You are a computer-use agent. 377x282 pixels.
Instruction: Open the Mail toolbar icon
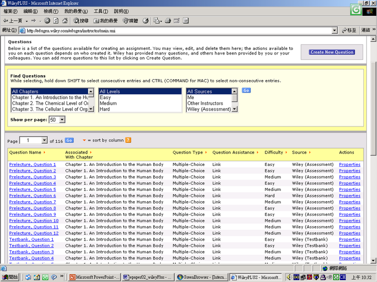point(157,21)
